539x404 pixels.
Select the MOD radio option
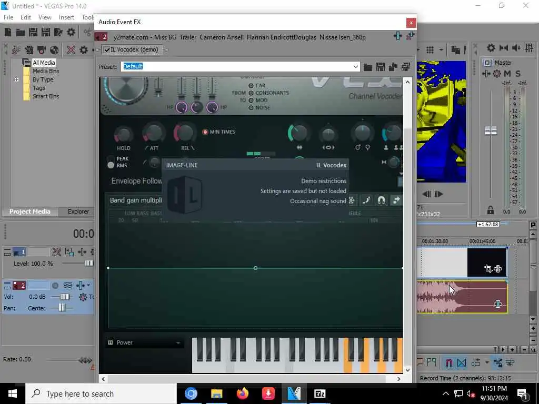[251, 100]
